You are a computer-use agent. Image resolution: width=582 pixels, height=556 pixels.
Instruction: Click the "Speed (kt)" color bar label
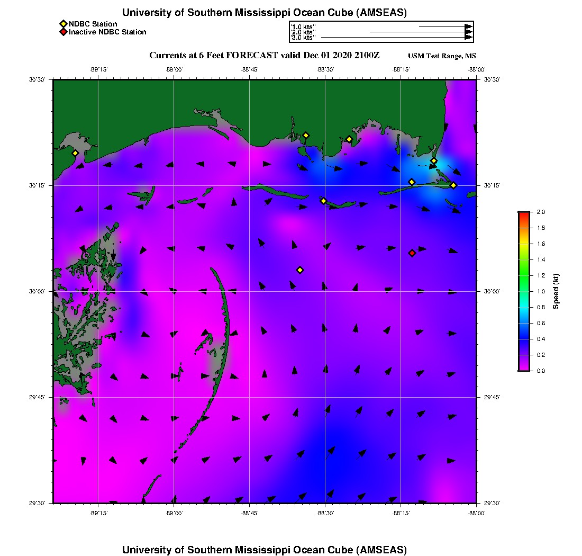(556, 291)
